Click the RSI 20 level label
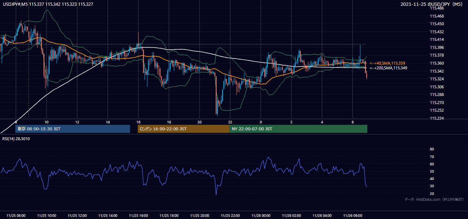The height and width of the screenshot is (219, 468). pyautogui.click(x=432, y=193)
